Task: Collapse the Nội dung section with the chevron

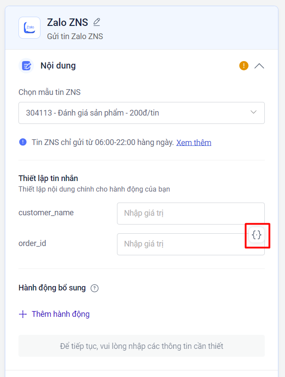Action: pos(259,66)
